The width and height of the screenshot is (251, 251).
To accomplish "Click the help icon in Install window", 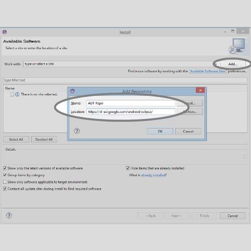I will pyautogui.click(x=9, y=215).
